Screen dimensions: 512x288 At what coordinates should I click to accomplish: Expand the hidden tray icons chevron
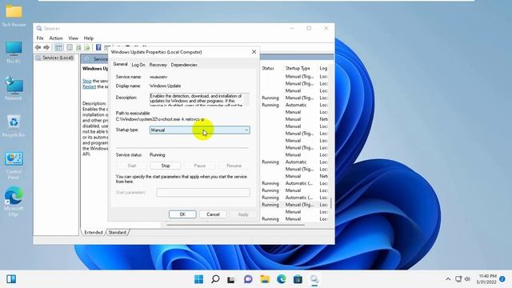(448, 279)
